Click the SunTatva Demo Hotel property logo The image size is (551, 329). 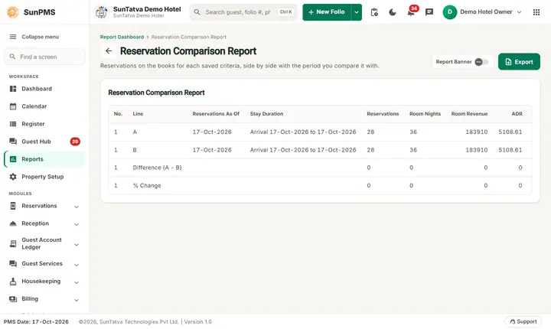pos(102,12)
